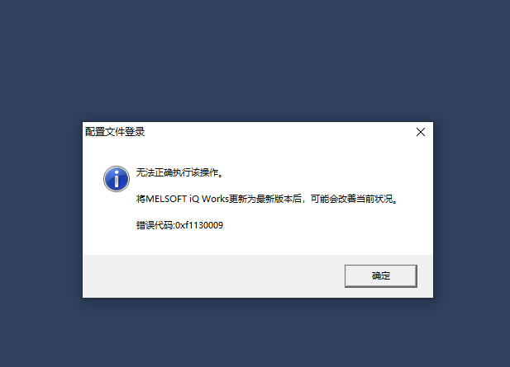Click the 配置文件登录 title text
This screenshot has width=510, height=367.
(x=115, y=132)
